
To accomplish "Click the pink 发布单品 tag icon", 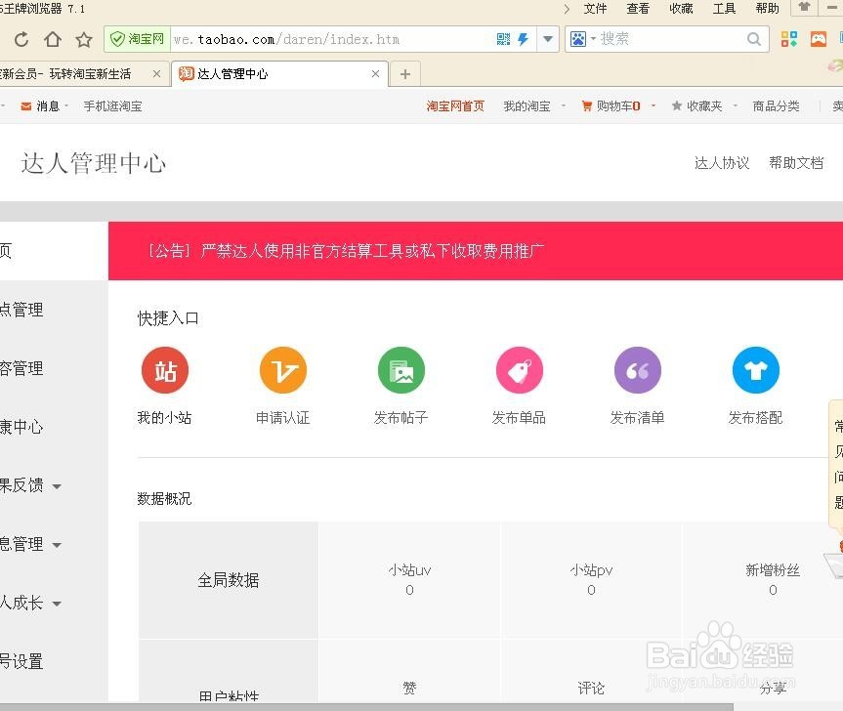I will coord(520,370).
